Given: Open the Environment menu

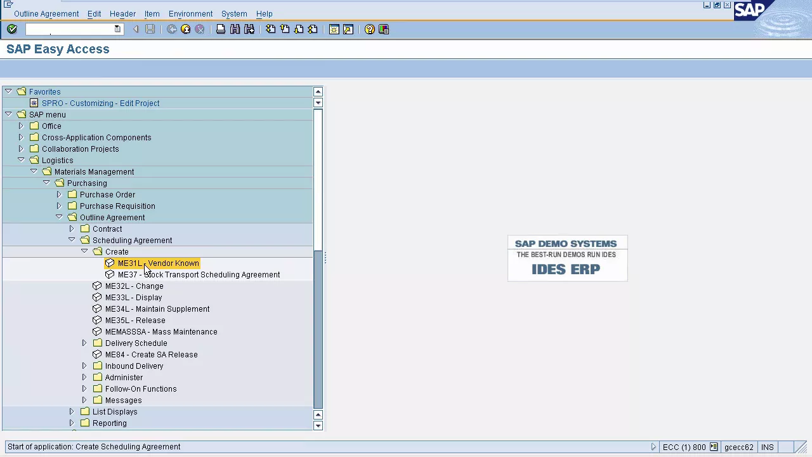Looking at the screenshot, I should click(x=190, y=13).
